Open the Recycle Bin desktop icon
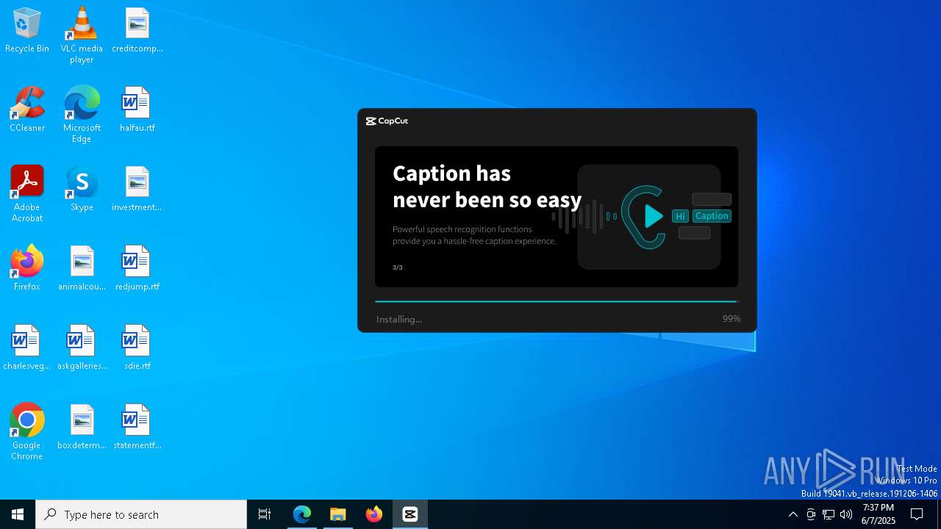Image resolution: width=941 pixels, height=529 pixels. (x=27, y=30)
